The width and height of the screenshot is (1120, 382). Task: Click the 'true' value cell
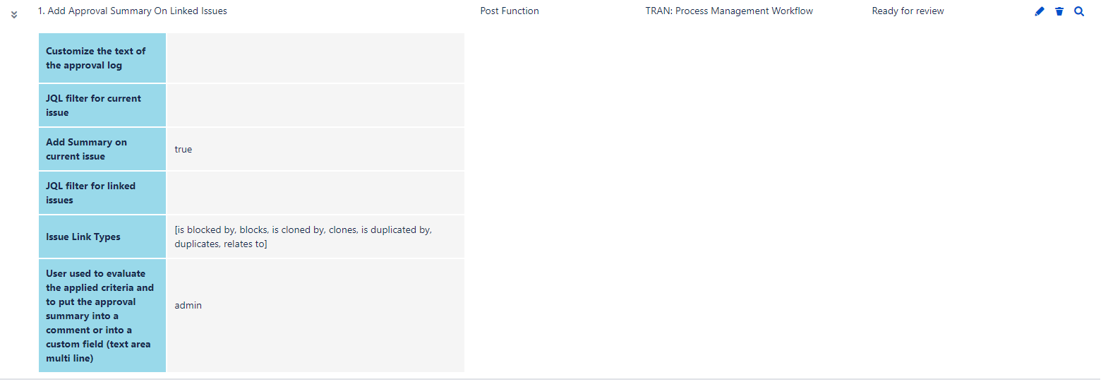tap(183, 150)
